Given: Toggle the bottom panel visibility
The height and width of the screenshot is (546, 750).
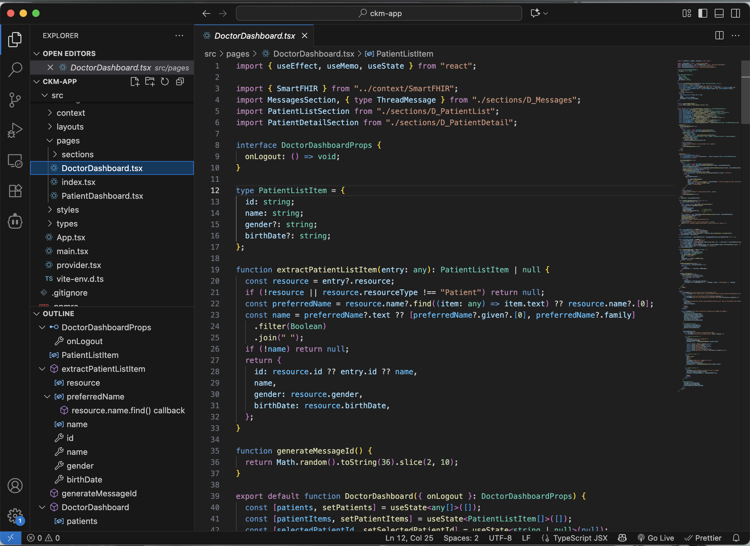Looking at the screenshot, I should [719, 13].
